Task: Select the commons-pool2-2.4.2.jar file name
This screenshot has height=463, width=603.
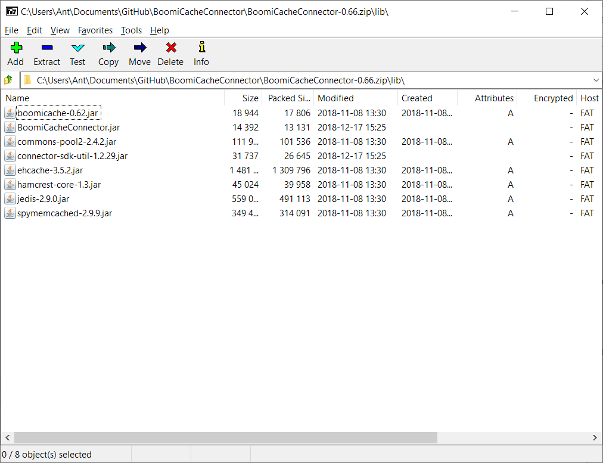Action: tap(67, 141)
